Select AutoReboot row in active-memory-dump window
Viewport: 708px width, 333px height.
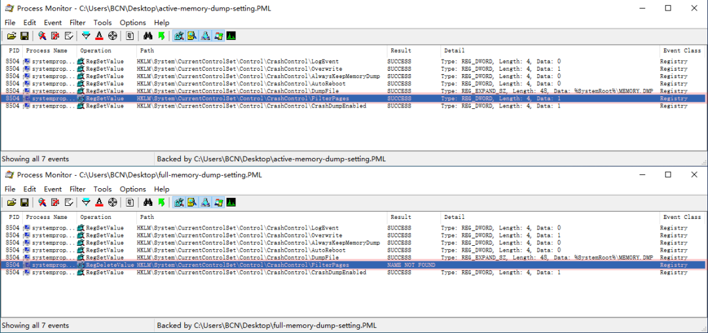click(353, 83)
